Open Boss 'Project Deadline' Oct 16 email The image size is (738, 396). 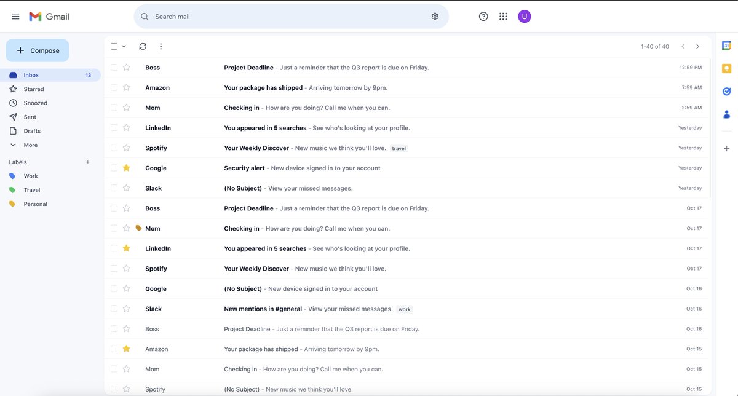tap(407, 329)
